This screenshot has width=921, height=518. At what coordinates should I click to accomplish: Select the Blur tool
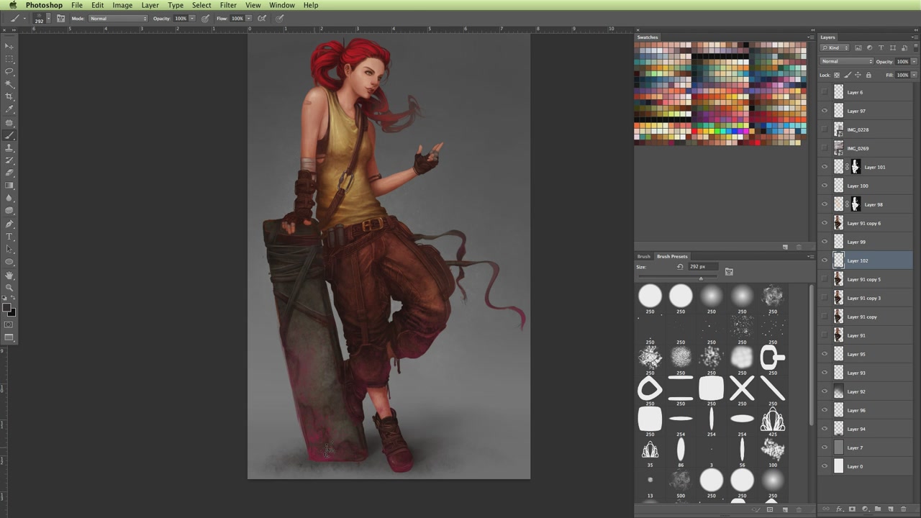9,198
